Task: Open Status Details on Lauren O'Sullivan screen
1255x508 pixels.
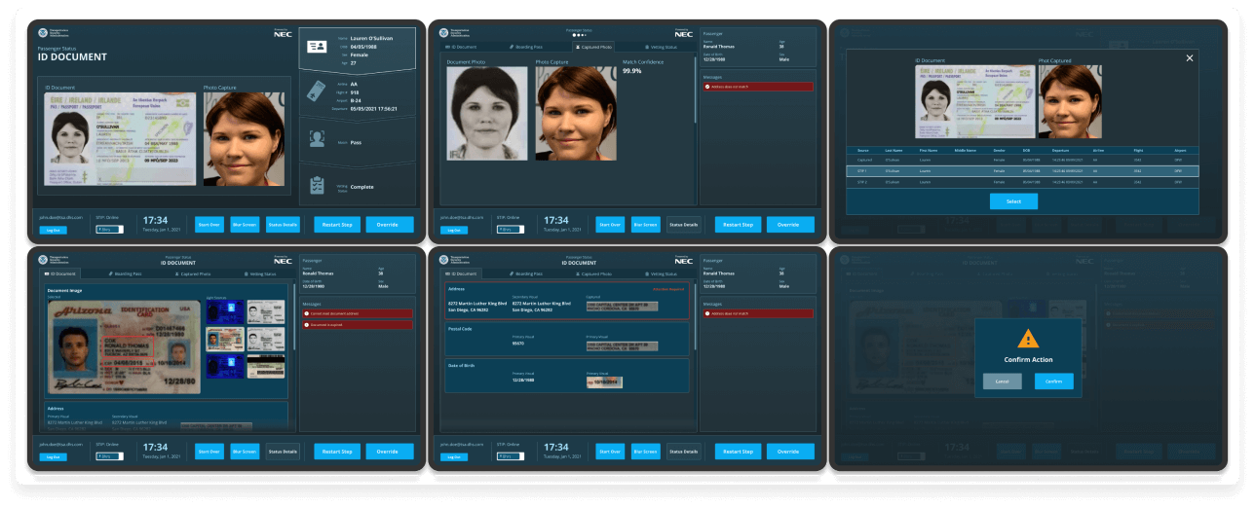Action: point(283,225)
